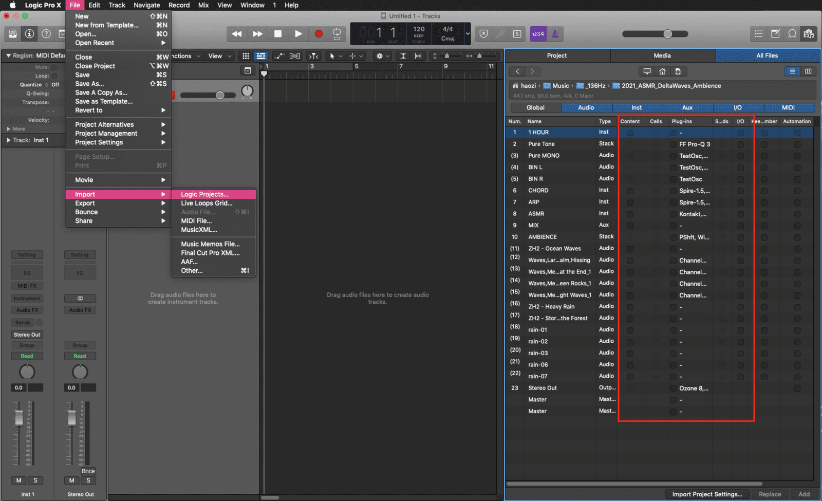Switch browser to list view

click(792, 71)
